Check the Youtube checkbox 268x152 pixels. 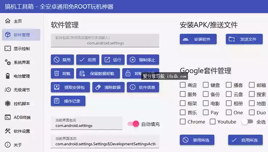213,122
